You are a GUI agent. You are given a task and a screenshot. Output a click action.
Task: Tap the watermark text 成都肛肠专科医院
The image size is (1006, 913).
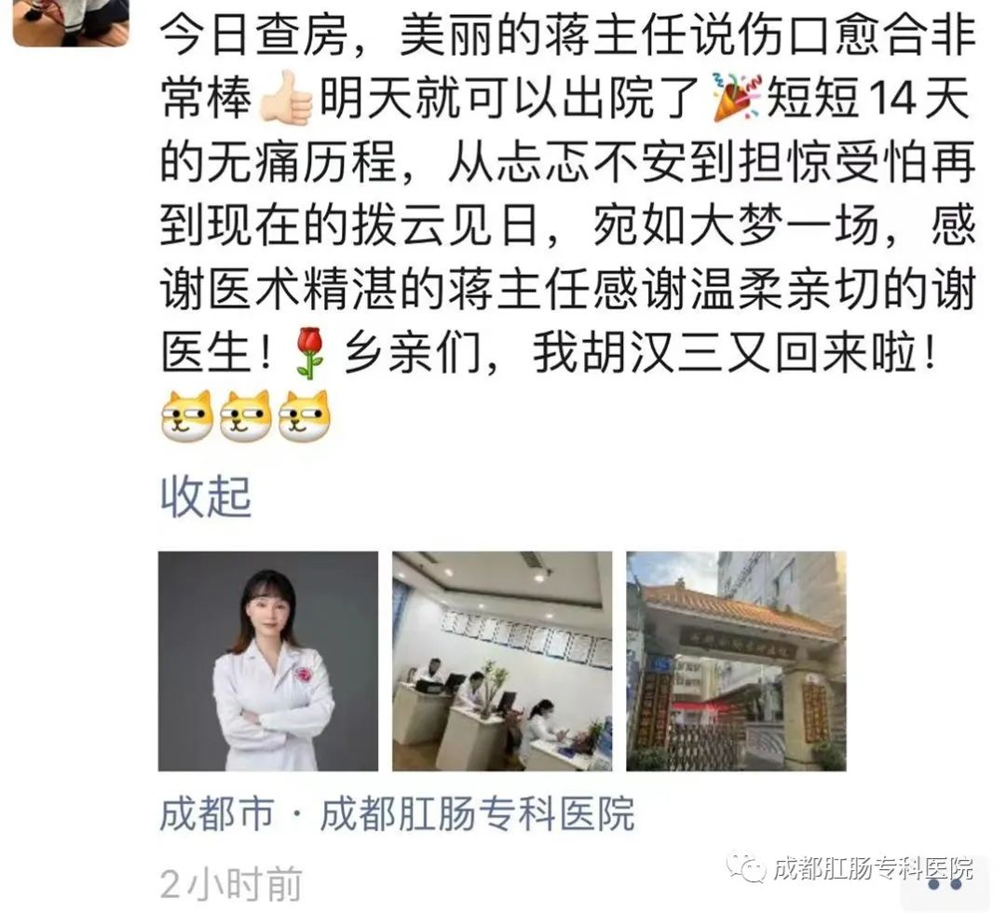click(x=872, y=868)
